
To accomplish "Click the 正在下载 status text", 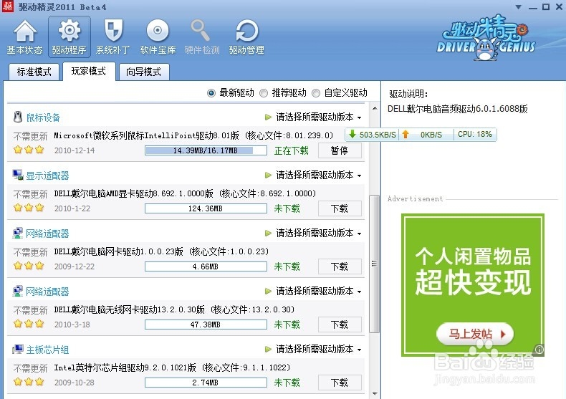I will coord(292,150).
